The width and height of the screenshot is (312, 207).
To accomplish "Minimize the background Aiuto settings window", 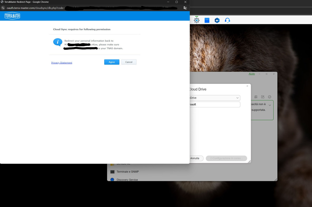I will tap(259, 74).
